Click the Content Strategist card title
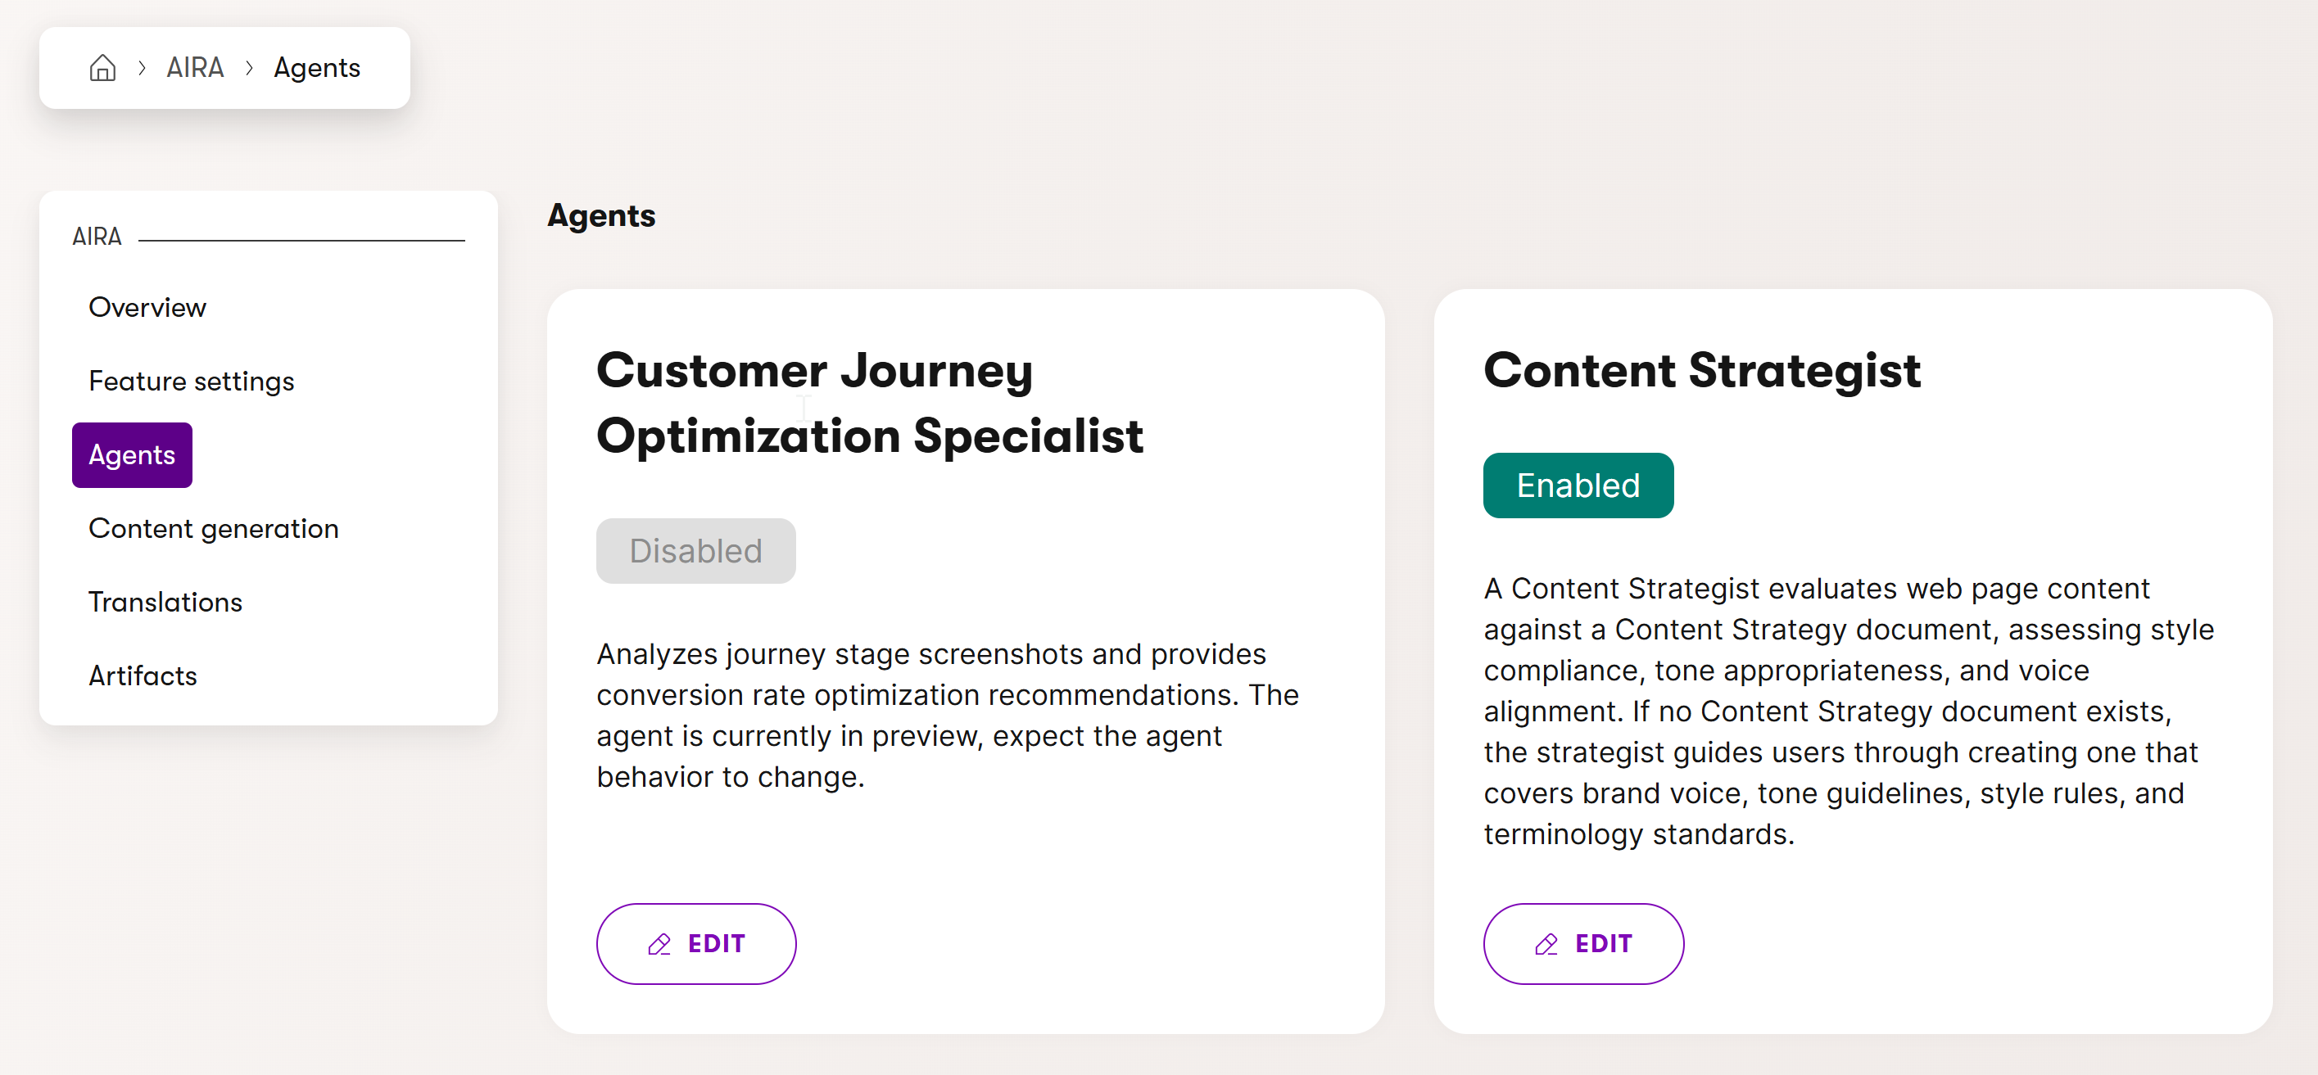The height and width of the screenshot is (1075, 2318). coord(1701,371)
